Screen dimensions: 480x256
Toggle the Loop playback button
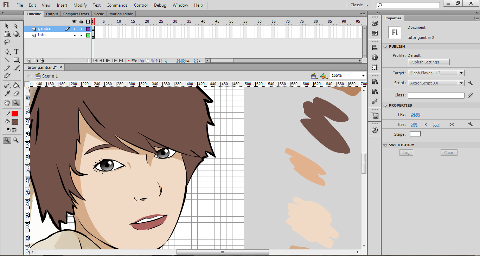(134, 61)
